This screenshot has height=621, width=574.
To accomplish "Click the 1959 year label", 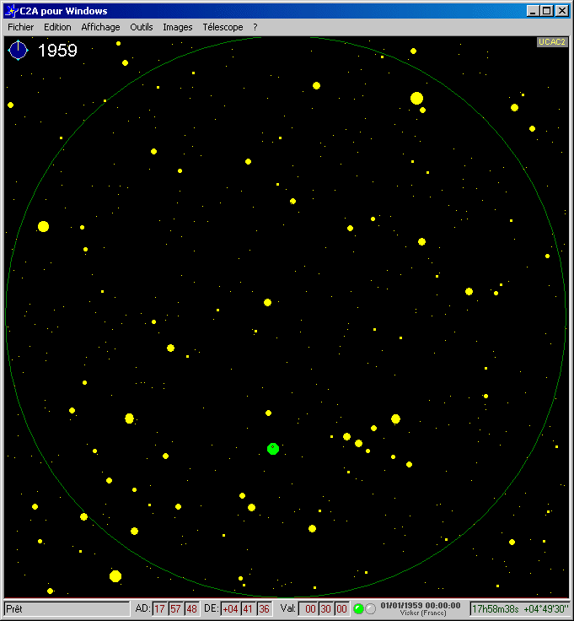I will tap(57, 51).
